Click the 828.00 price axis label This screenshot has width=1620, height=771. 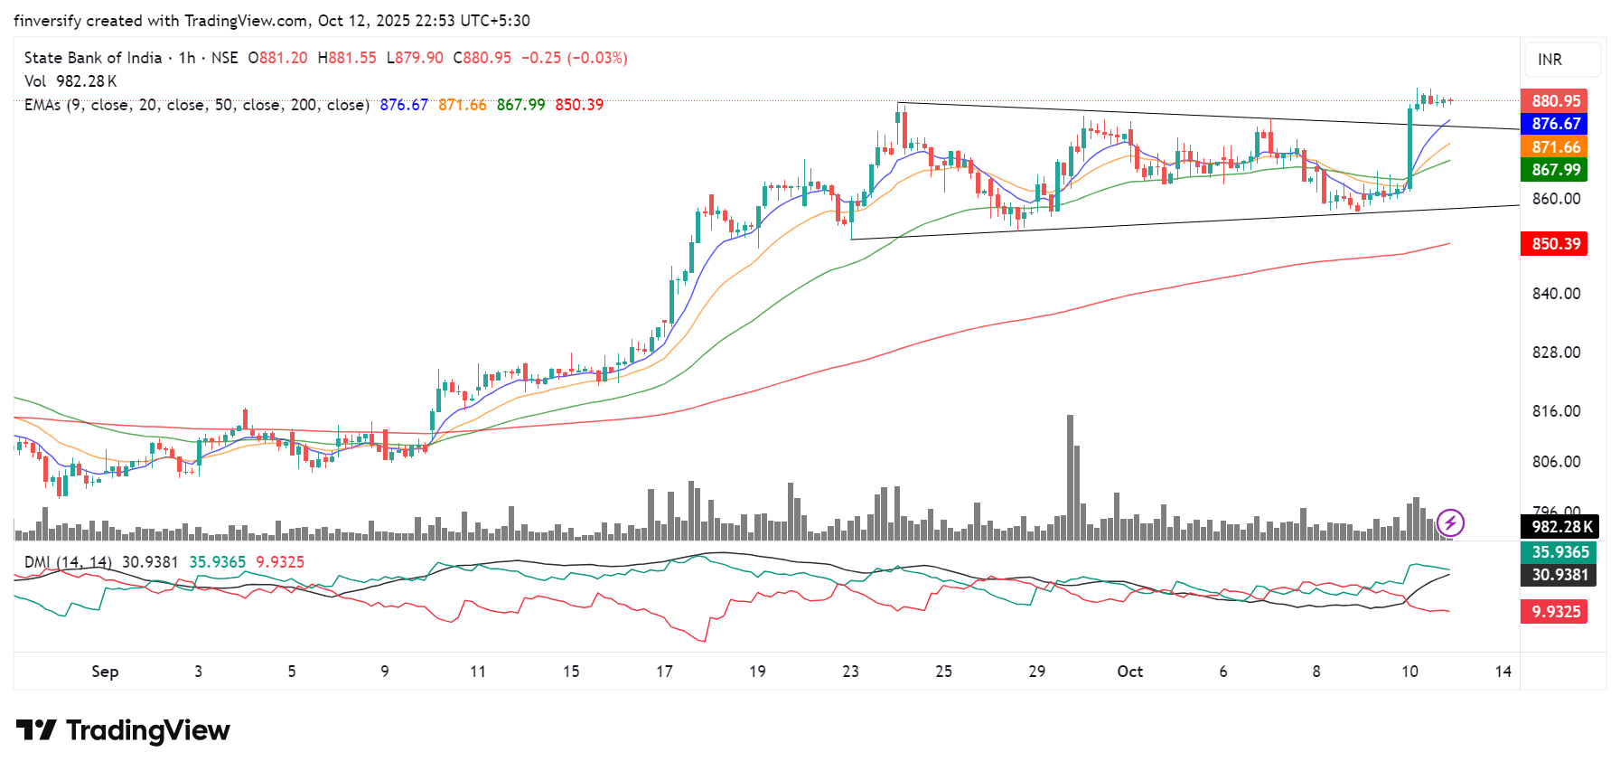(x=1556, y=353)
